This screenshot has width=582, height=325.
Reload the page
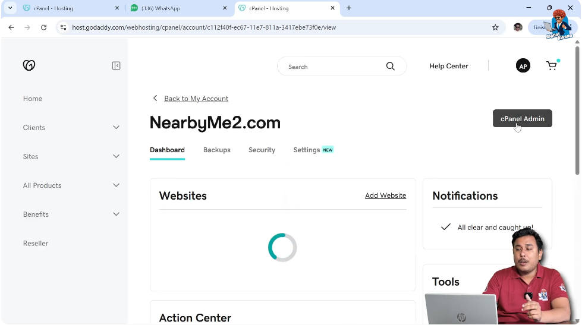44,27
